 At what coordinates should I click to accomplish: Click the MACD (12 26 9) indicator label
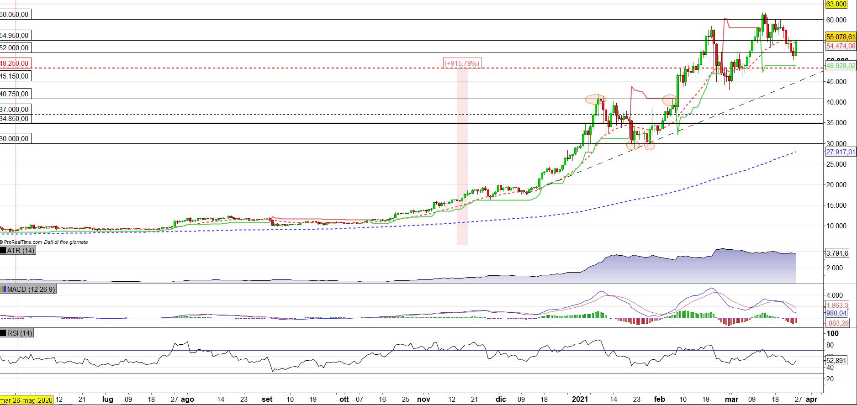click(31, 289)
